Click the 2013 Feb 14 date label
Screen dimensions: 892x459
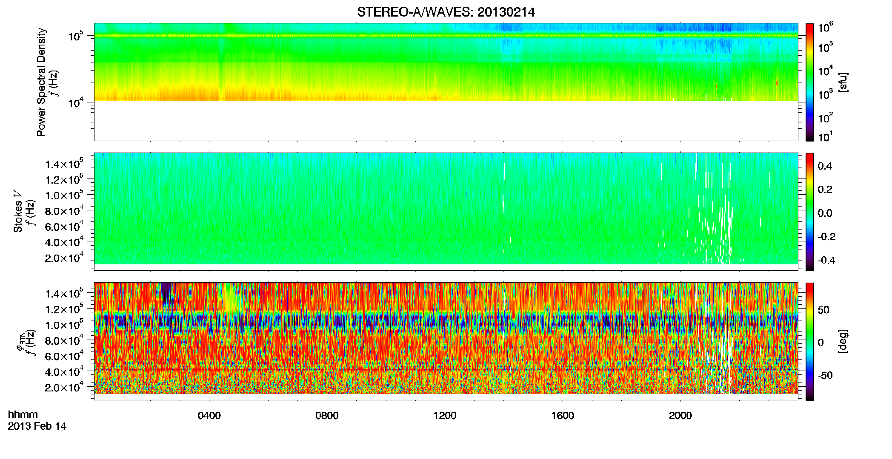click(x=37, y=426)
